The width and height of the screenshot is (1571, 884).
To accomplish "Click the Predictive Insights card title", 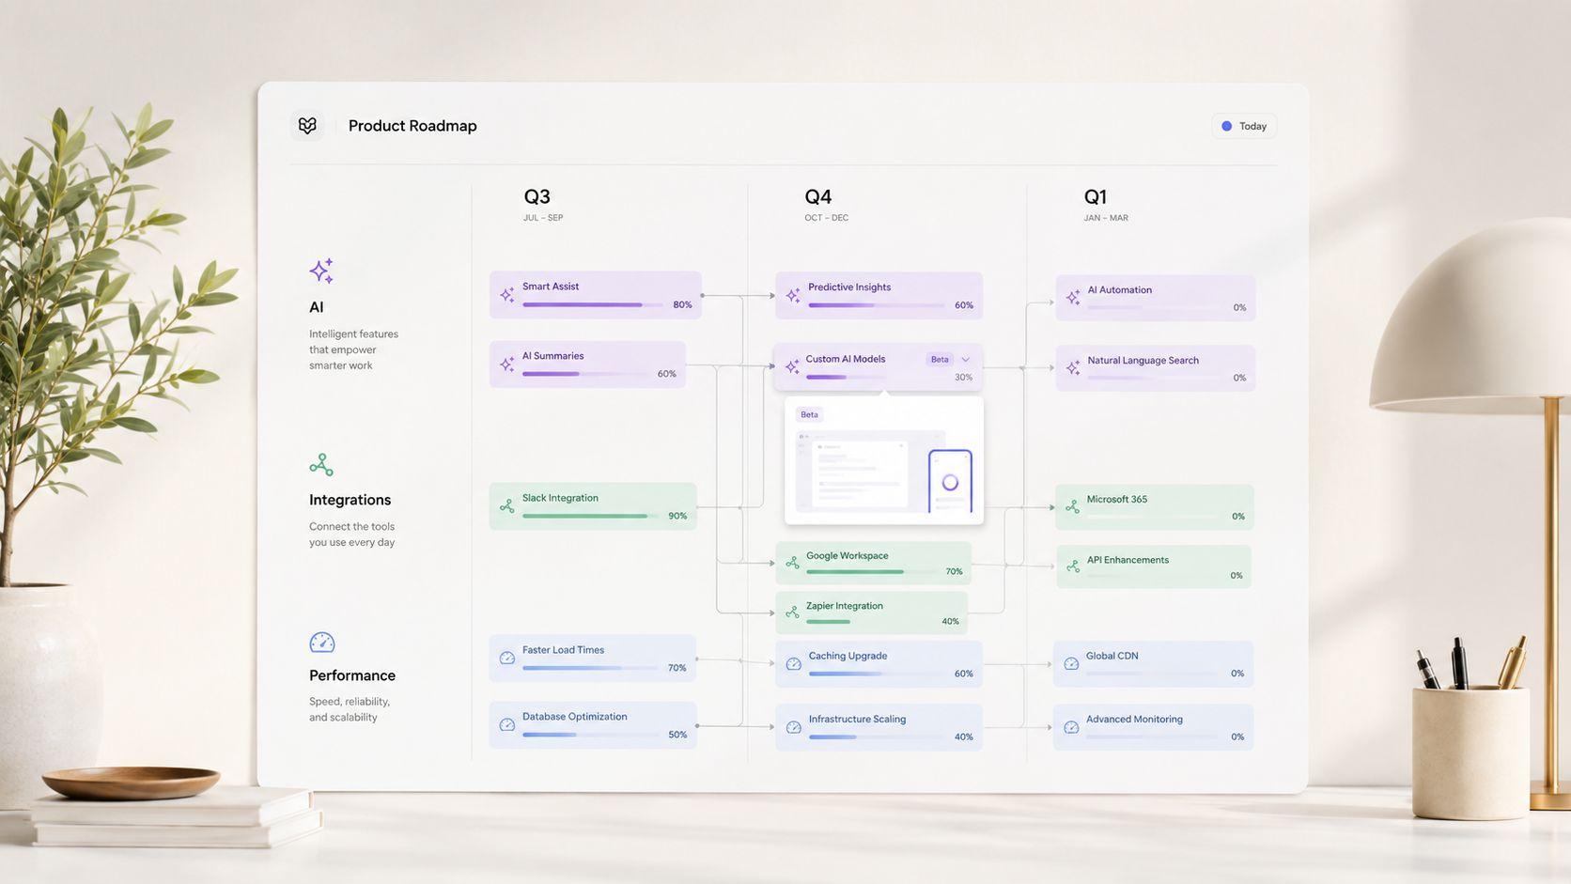I will coord(849,287).
